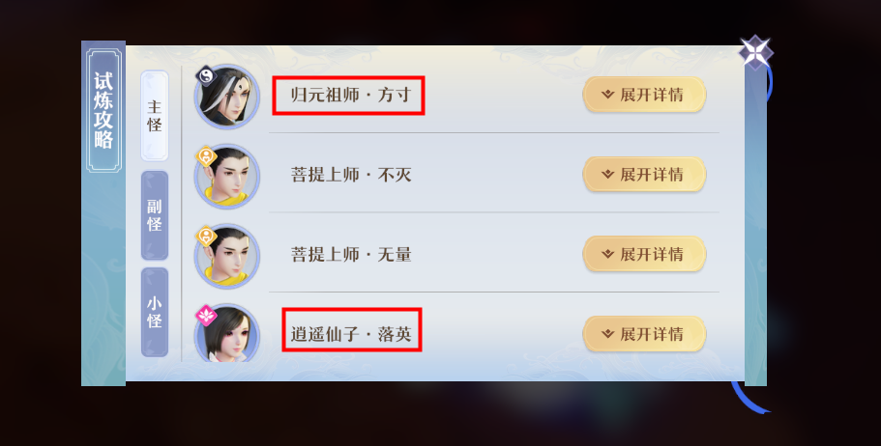881x446 pixels.
Task: Expand details for 逍遥仙子·落英
Action: [x=644, y=334]
